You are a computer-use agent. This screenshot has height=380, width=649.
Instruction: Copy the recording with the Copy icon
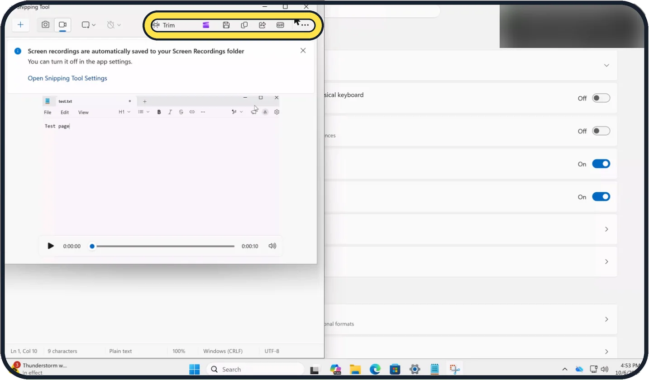[244, 25]
